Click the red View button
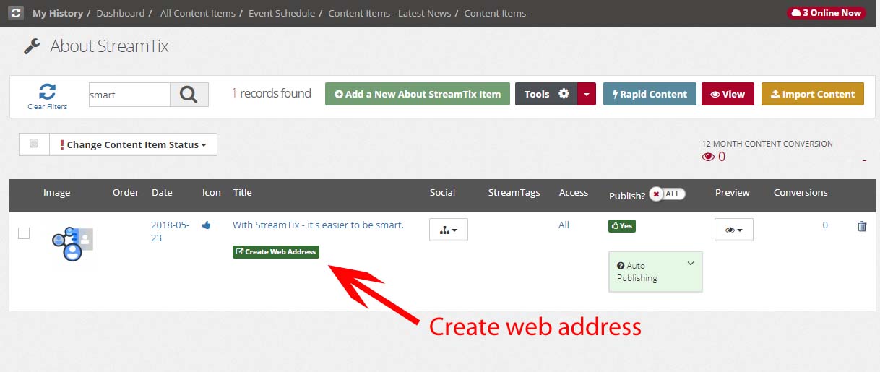The width and height of the screenshot is (880, 372). [x=728, y=94]
